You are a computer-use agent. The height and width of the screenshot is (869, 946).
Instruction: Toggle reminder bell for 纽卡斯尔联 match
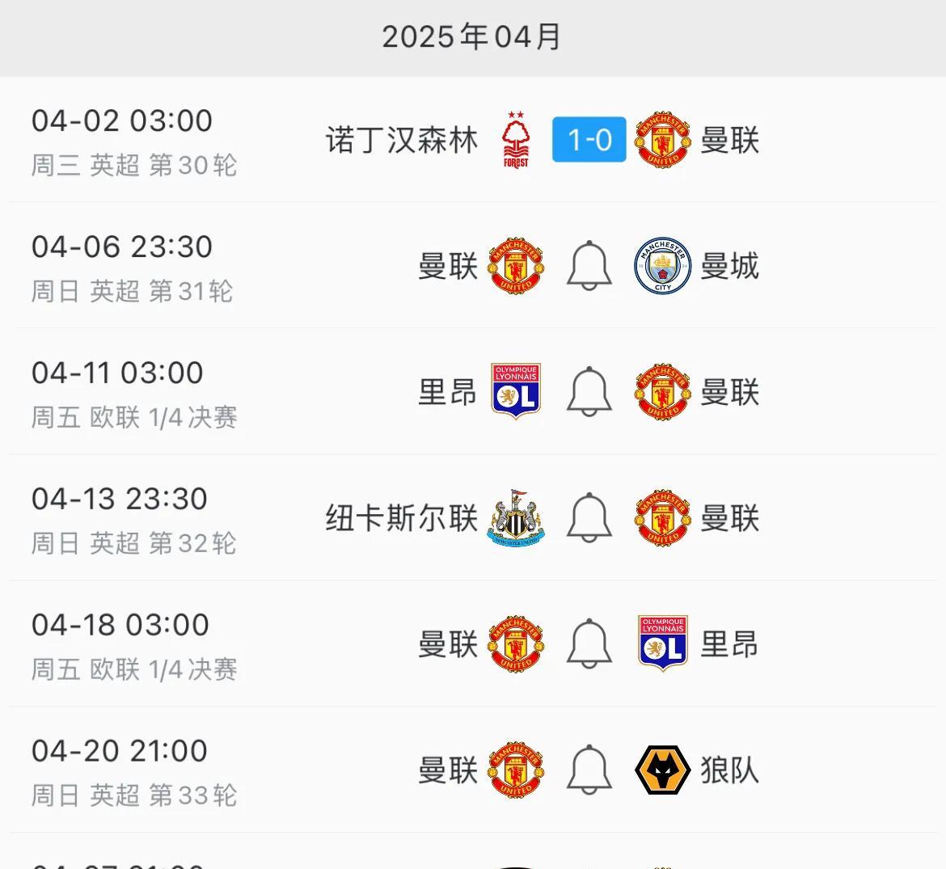589,517
